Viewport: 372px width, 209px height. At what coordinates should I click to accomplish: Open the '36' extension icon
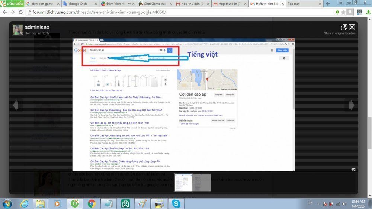359,12
